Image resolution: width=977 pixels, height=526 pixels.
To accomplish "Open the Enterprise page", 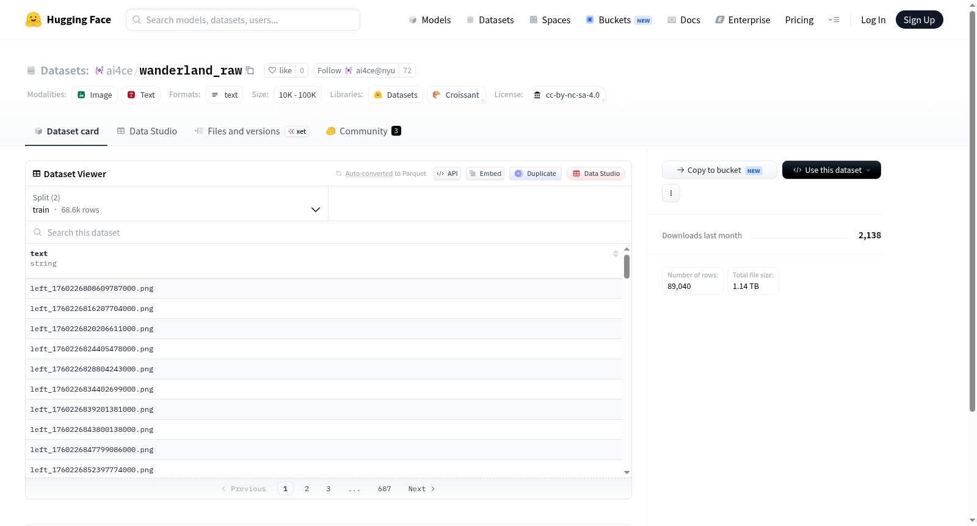I will (x=743, y=20).
